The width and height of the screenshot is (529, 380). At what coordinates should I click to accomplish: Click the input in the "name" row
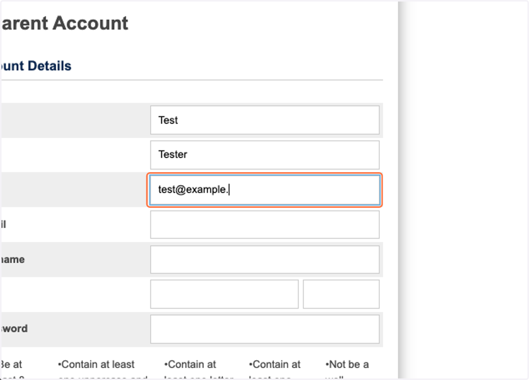pos(264,259)
